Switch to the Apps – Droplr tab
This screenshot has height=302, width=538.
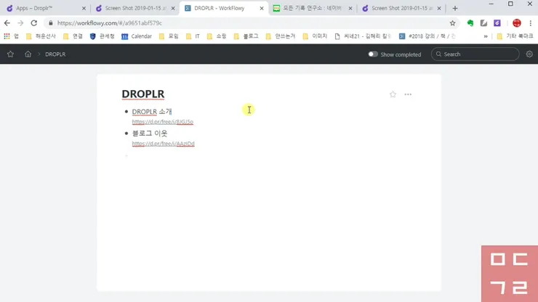pyautogui.click(x=46, y=8)
